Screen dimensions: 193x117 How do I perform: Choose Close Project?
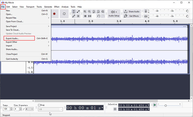click(x=26, y=54)
